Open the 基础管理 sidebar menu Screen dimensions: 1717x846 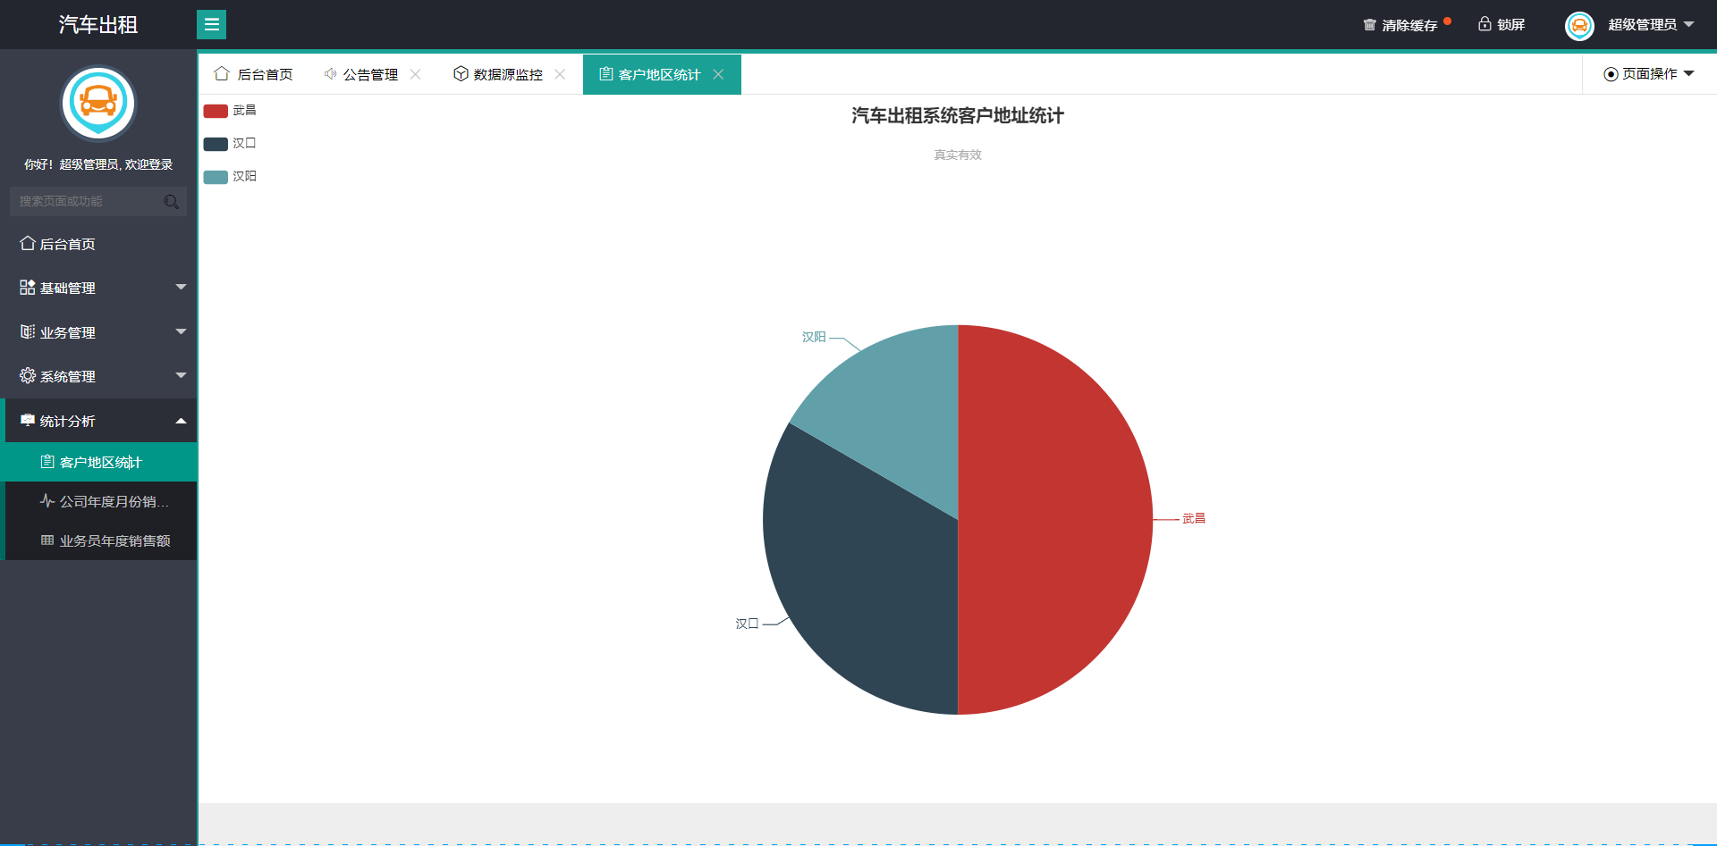[98, 288]
